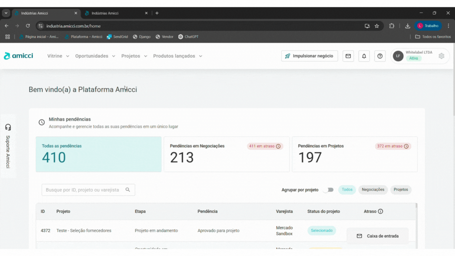Select the Projetos filter chip
The width and height of the screenshot is (455, 256).
(400, 190)
